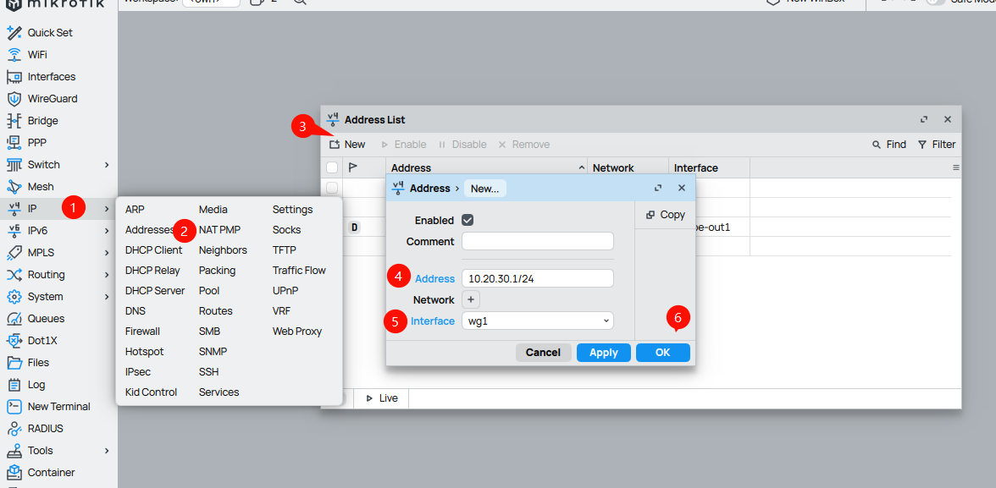Toggle the select-all checkbox in the table header
This screenshot has width=996, height=488.
(x=332, y=167)
